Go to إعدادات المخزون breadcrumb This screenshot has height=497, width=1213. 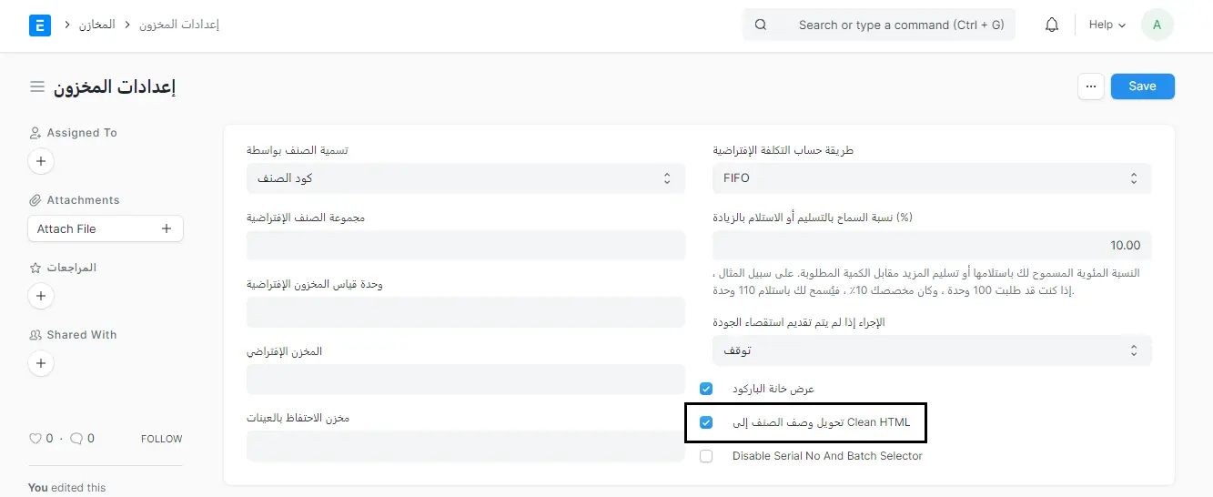click(x=179, y=25)
